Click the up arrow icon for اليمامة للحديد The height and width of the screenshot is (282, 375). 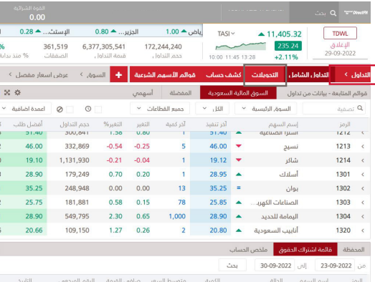[239, 216]
